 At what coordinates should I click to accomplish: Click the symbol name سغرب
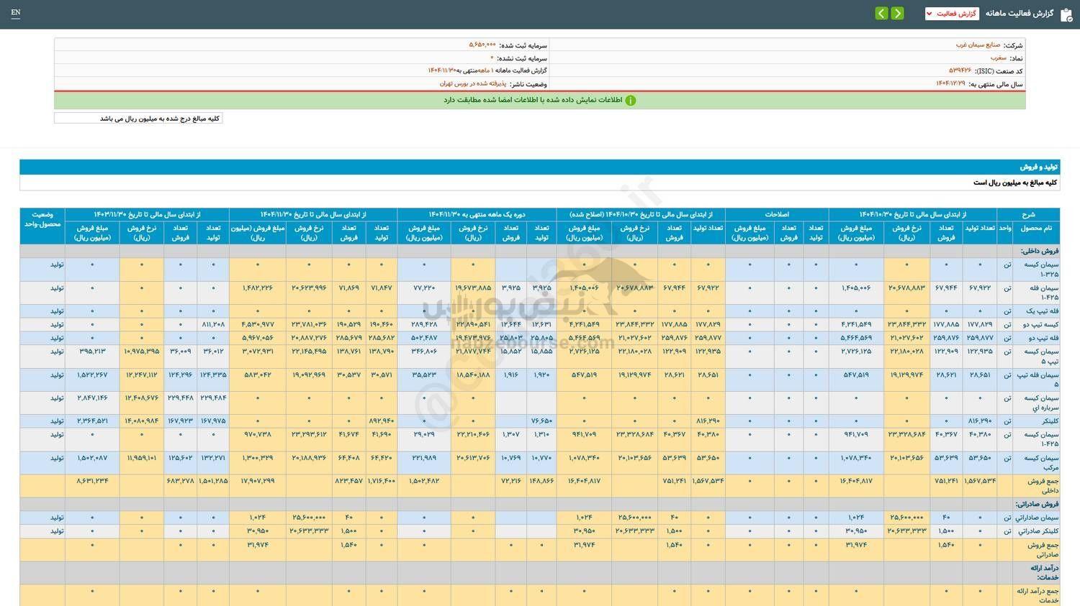click(998, 58)
